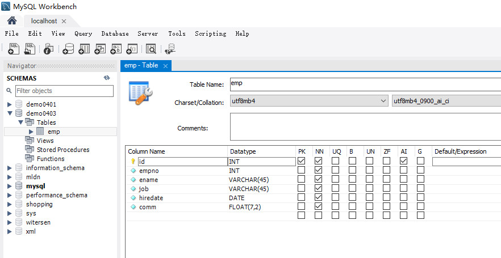Select the emp - Table tab

(141, 65)
